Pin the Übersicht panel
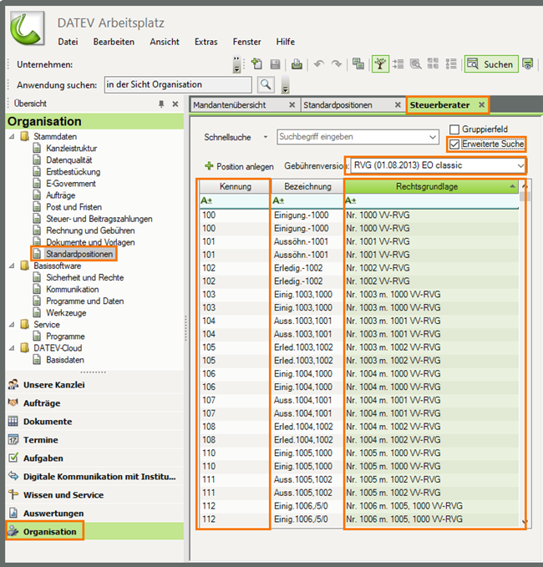The image size is (543, 567). [x=161, y=104]
